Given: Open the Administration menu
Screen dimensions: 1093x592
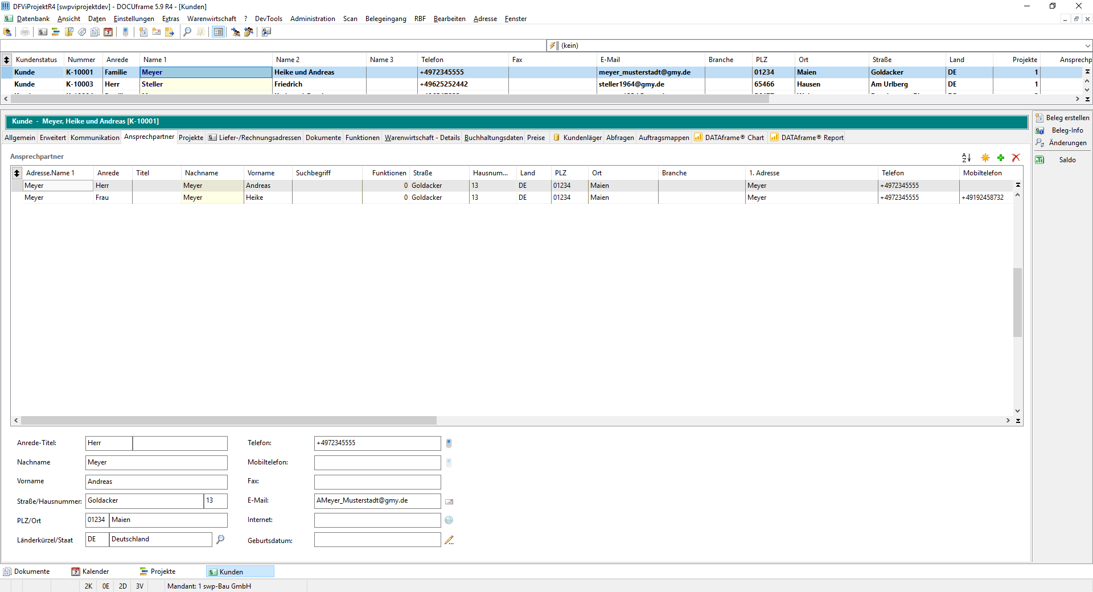Looking at the screenshot, I should coord(313,19).
